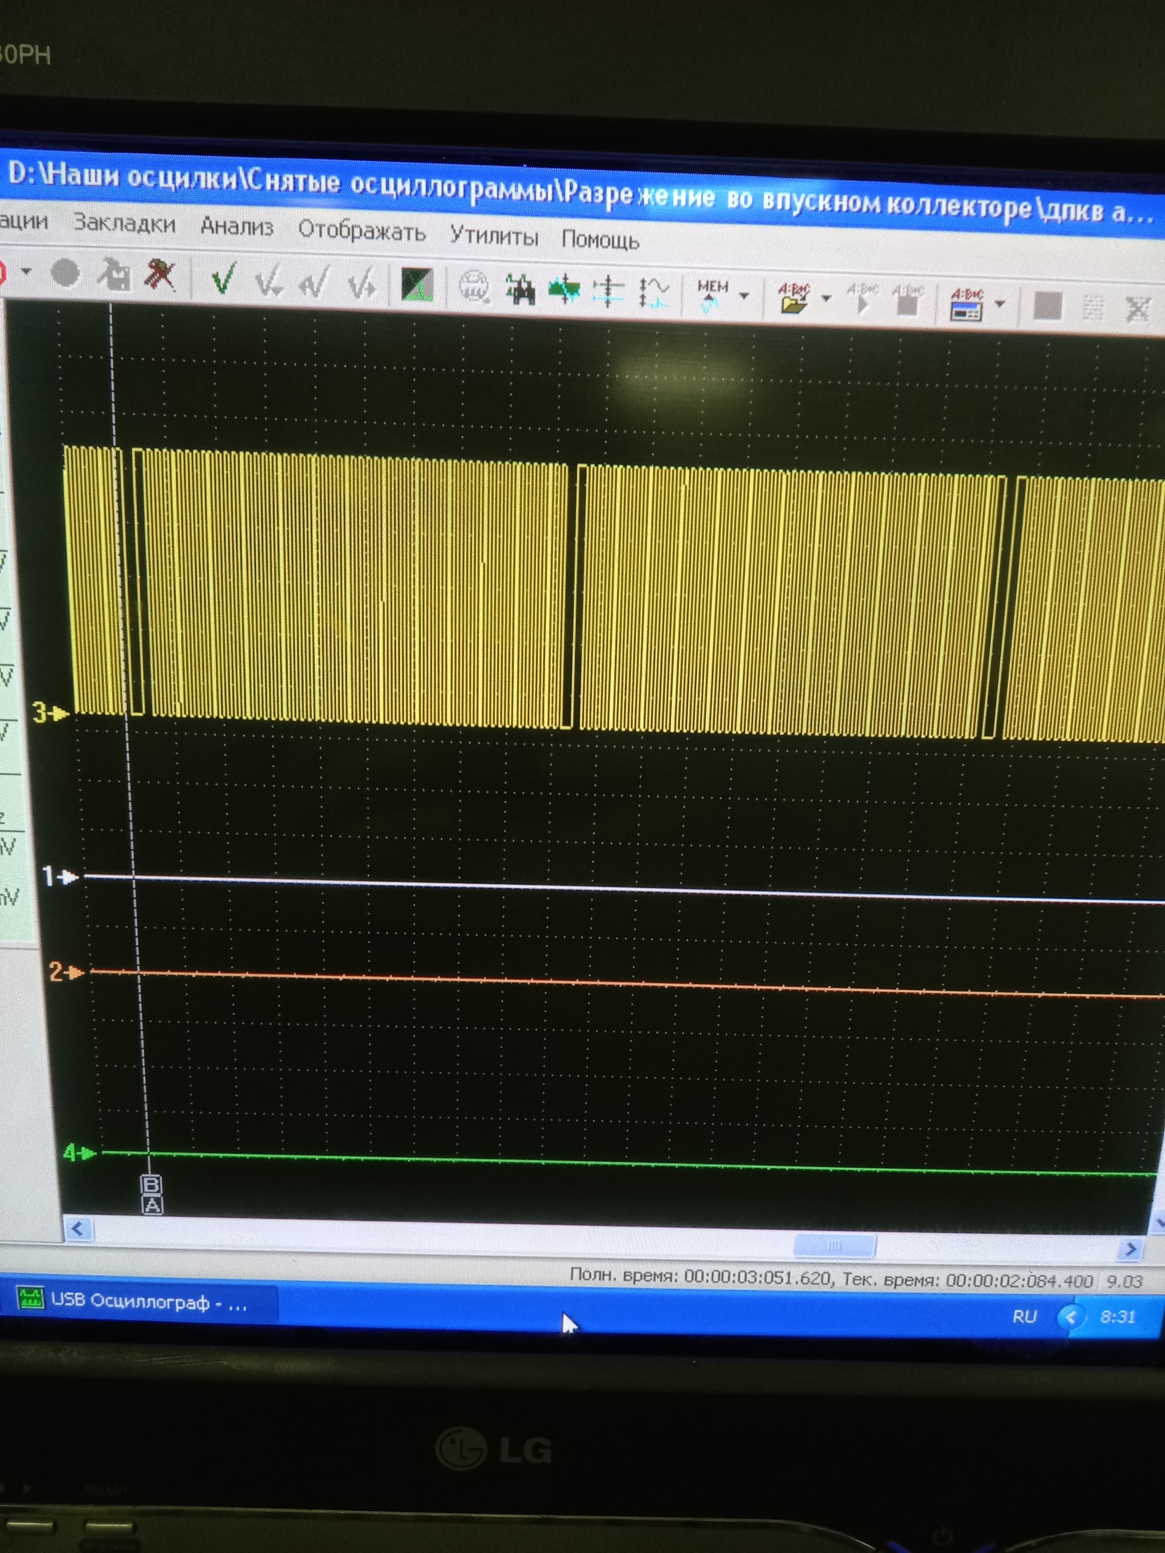This screenshot has height=1553, width=1165.
Task: Expand dropdown arrow next to MEM
Action: point(745,296)
